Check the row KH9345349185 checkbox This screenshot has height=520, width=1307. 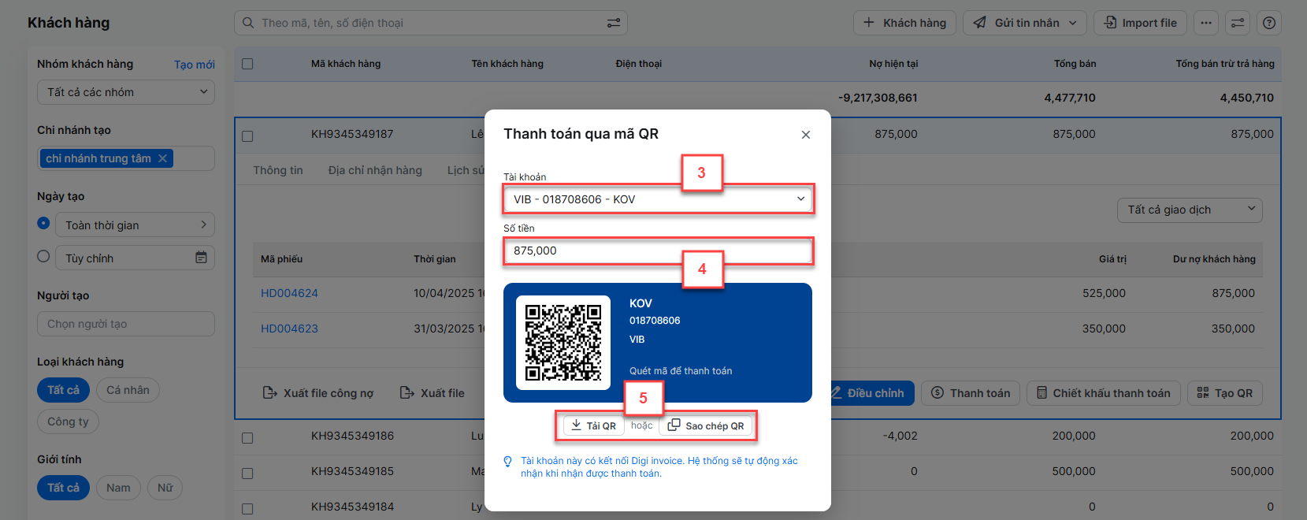(247, 473)
